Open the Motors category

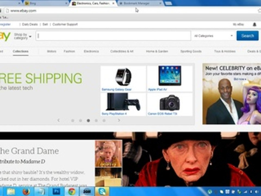[x=52, y=51]
